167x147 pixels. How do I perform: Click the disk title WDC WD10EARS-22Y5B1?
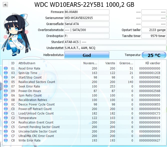click(69, 4)
